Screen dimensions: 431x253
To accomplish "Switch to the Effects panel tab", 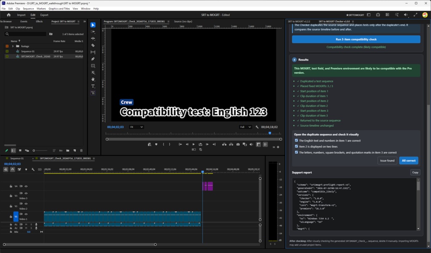I will (39, 21).
